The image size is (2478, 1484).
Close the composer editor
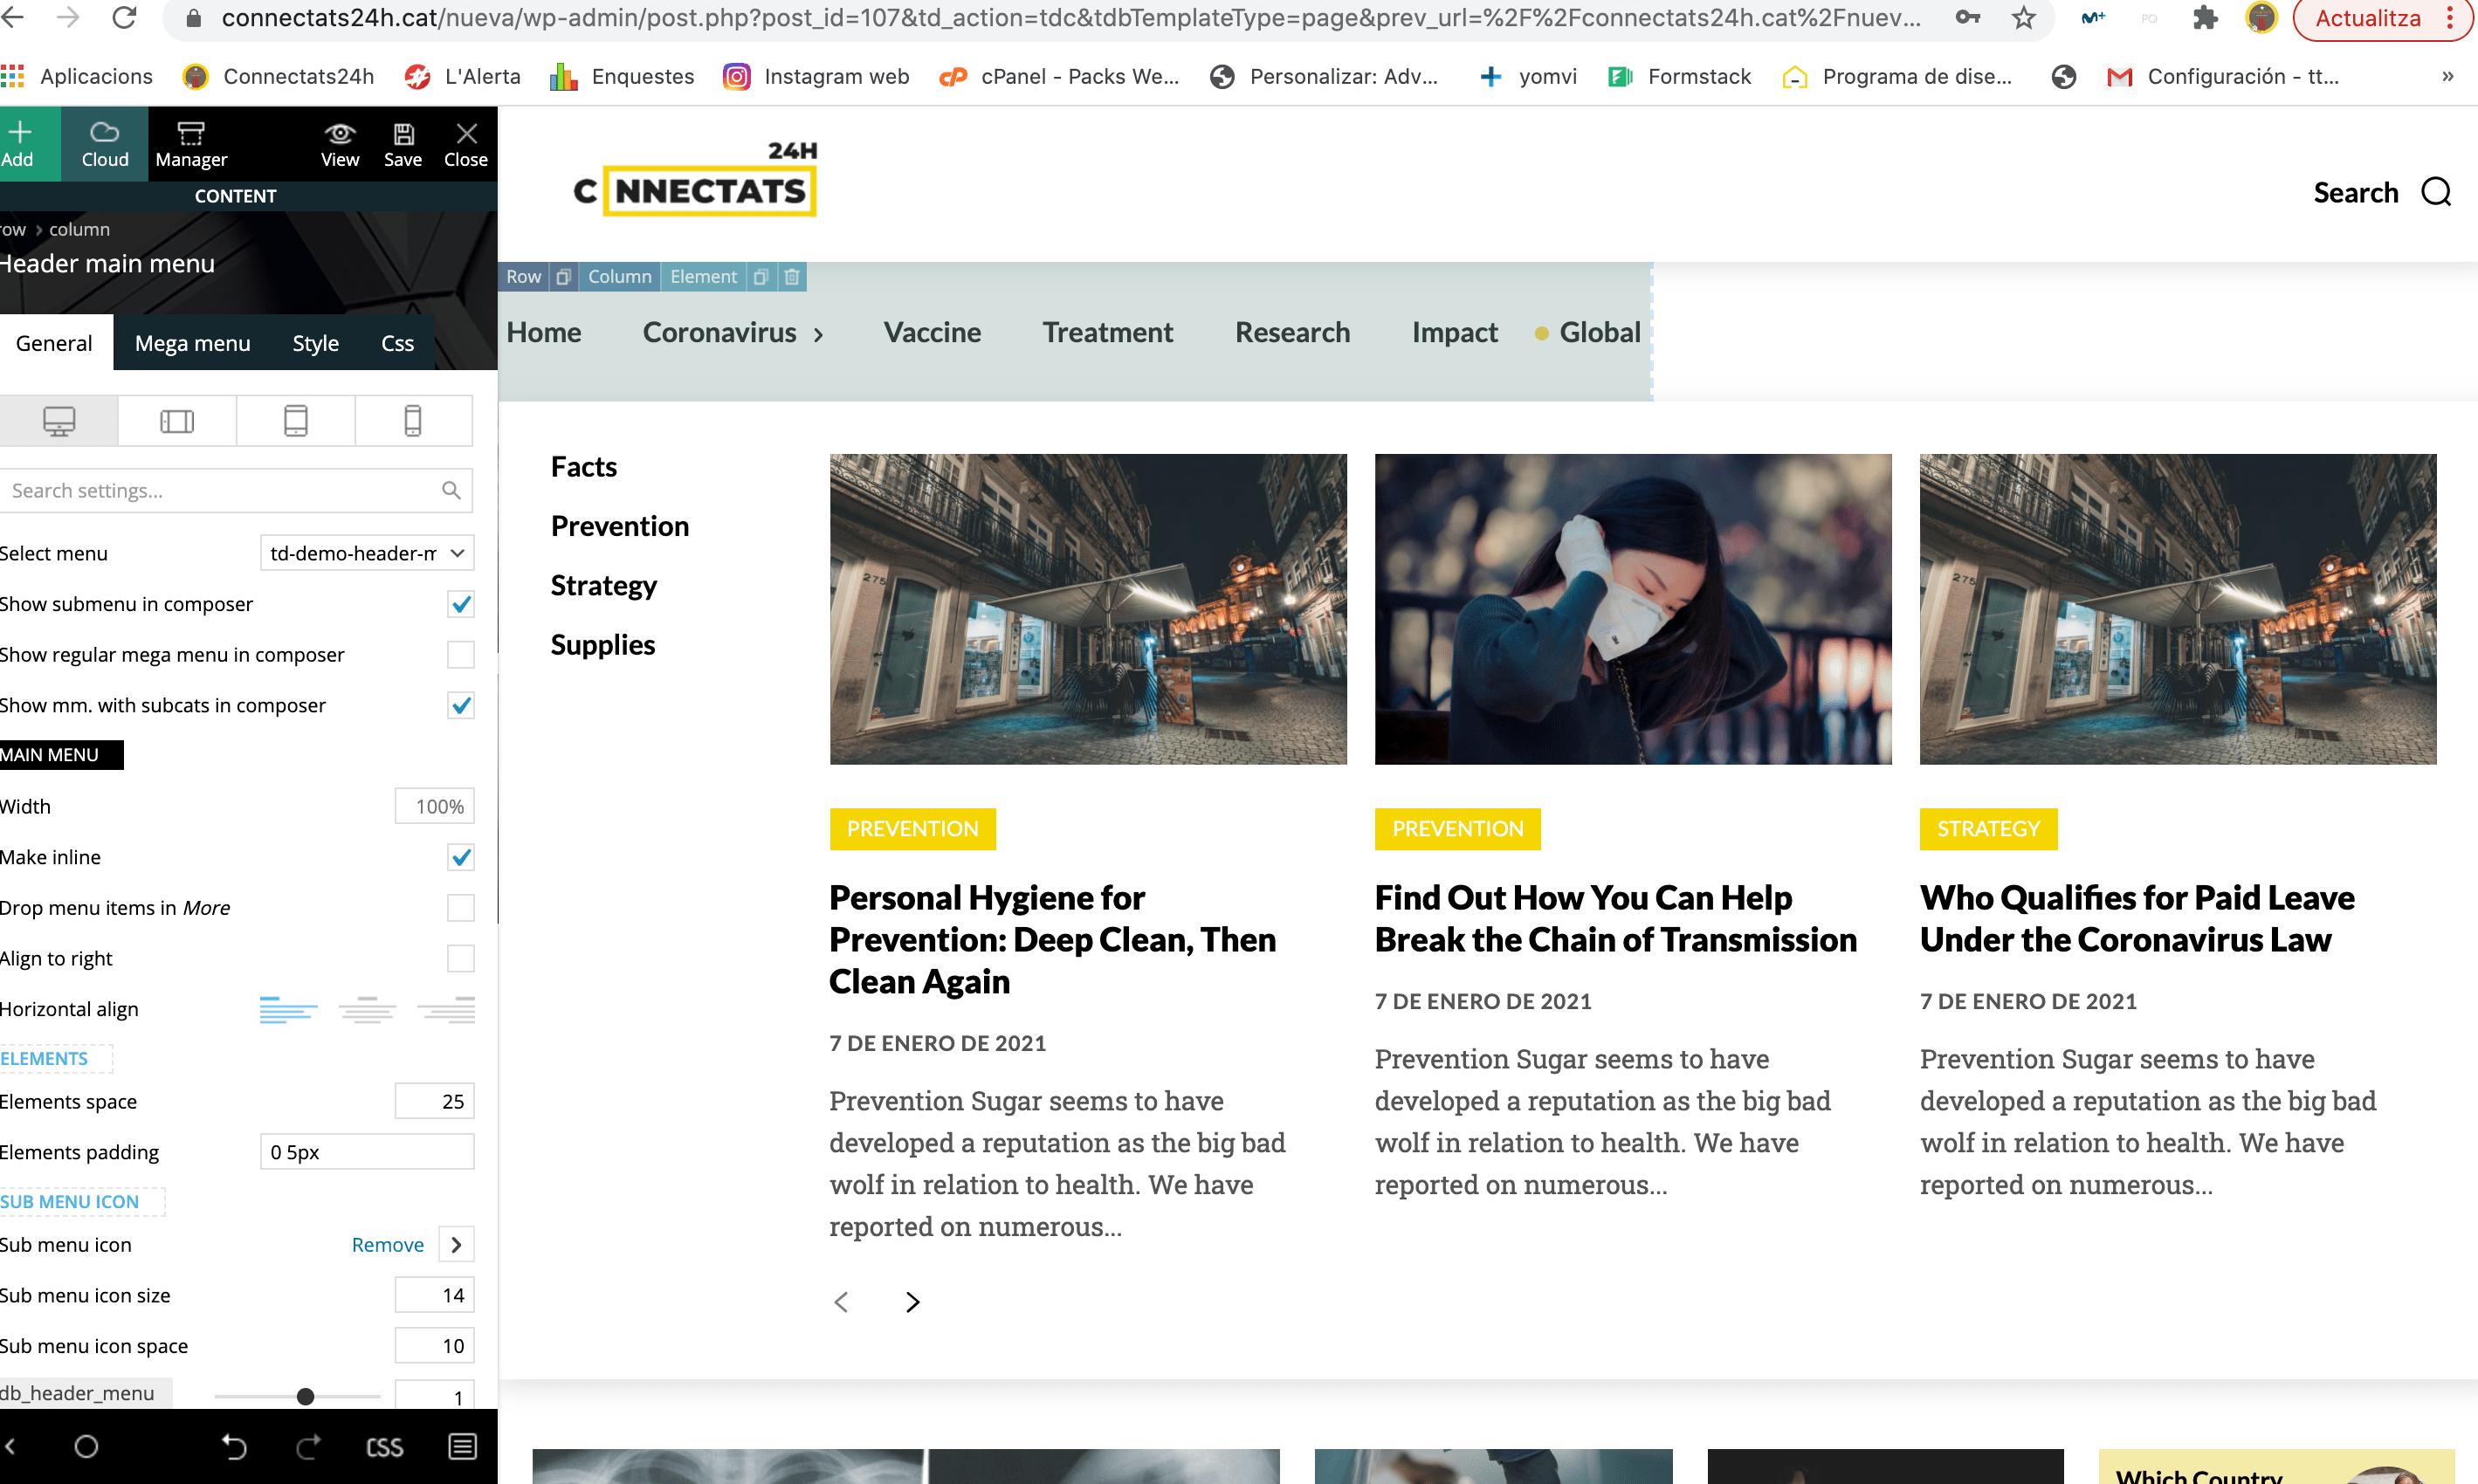(466, 144)
